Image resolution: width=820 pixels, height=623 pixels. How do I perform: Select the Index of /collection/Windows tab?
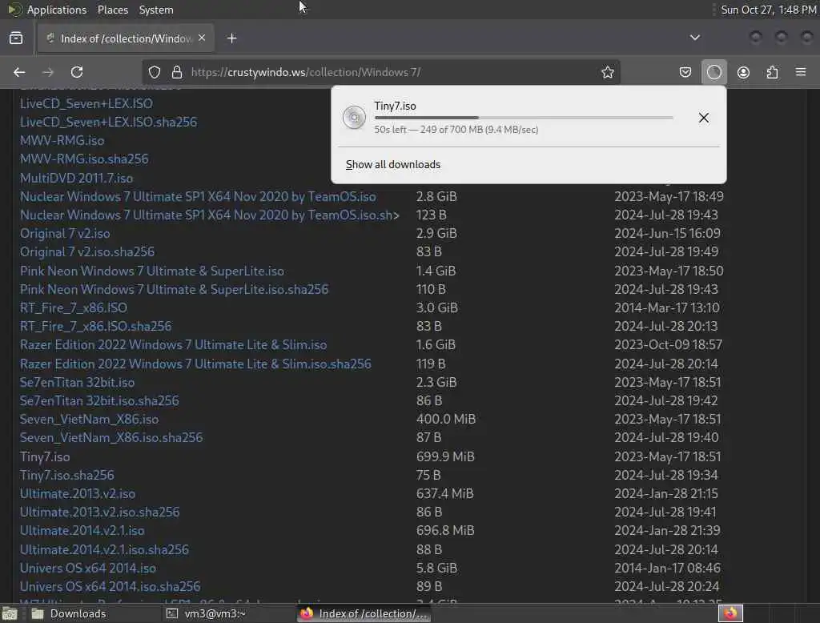coord(126,38)
